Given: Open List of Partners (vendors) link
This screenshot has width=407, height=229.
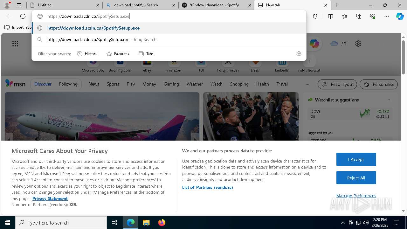Looking at the screenshot, I should 208,187.
